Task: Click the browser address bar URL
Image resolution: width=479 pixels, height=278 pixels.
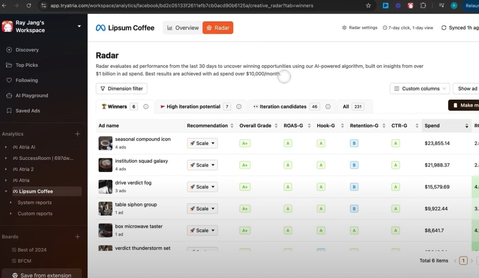Action: coord(182,5)
